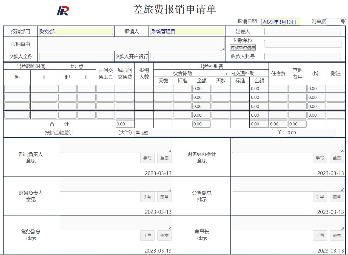Click the 财务负责人意见 text area
The height and width of the screenshot is (255, 348).
click(x=116, y=184)
